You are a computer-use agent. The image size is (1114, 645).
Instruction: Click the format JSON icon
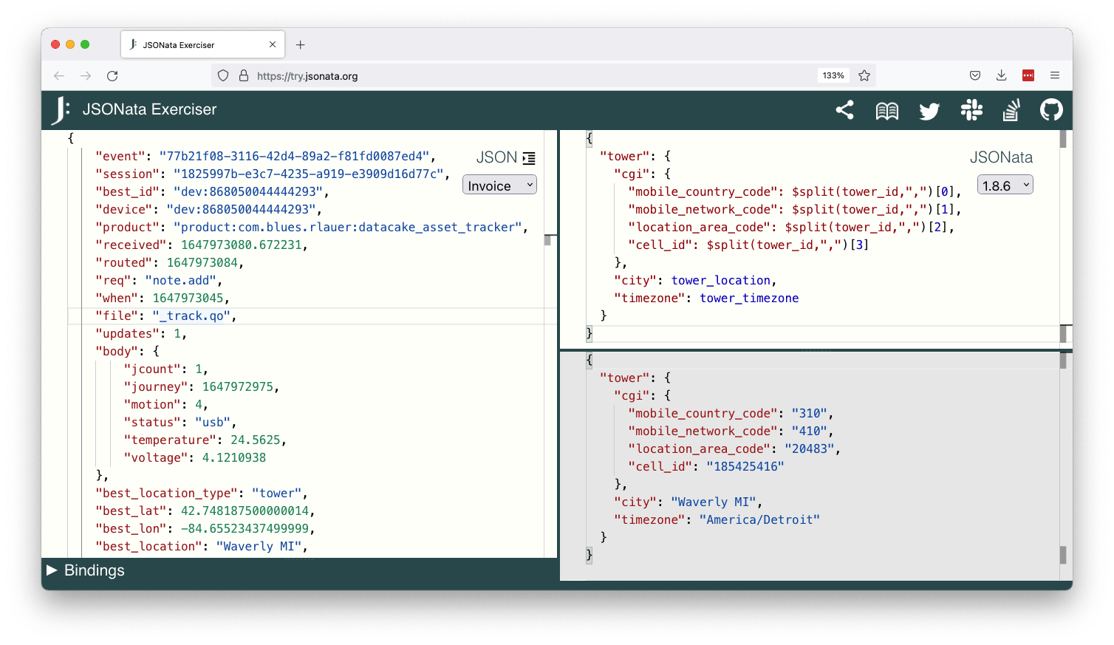click(x=529, y=158)
